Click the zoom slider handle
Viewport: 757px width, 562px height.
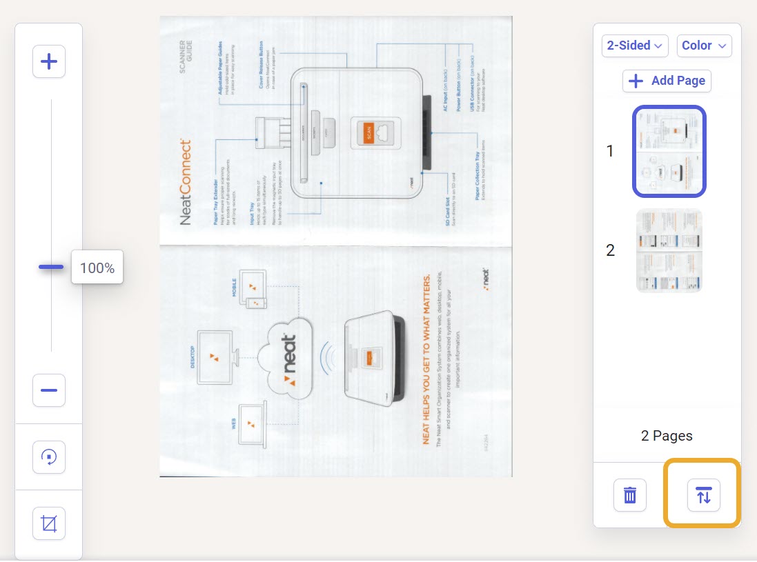[x=51, y=267]
